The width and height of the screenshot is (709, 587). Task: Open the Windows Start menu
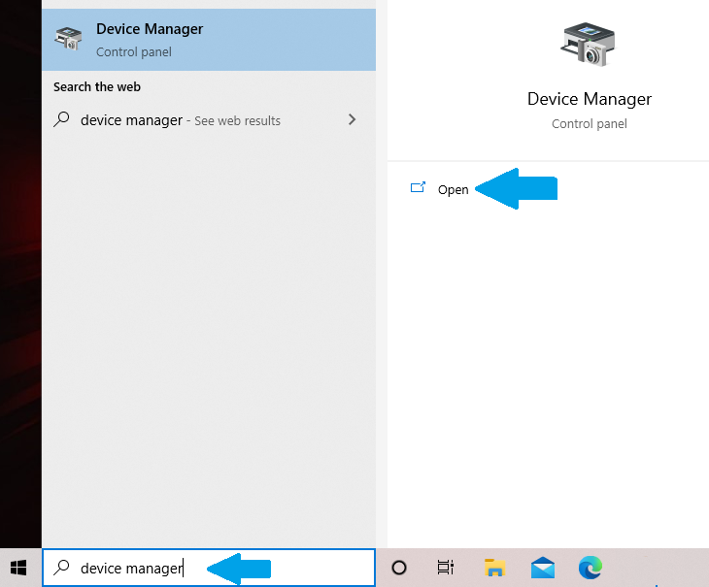[x=18, y=568]
